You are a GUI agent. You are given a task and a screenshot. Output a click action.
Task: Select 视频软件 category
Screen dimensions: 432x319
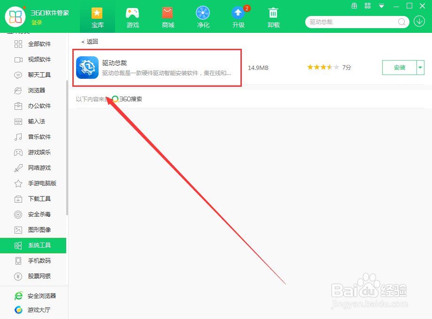(x=33, y=60)
